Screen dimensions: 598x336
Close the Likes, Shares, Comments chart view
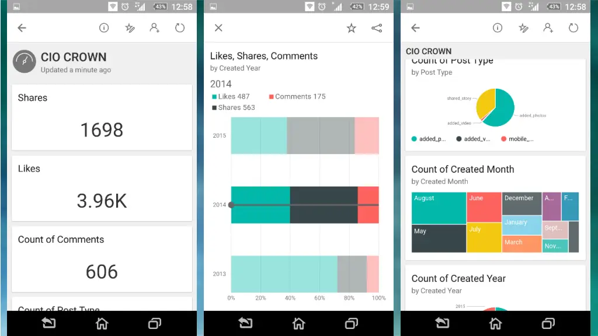tap(218, 28)
